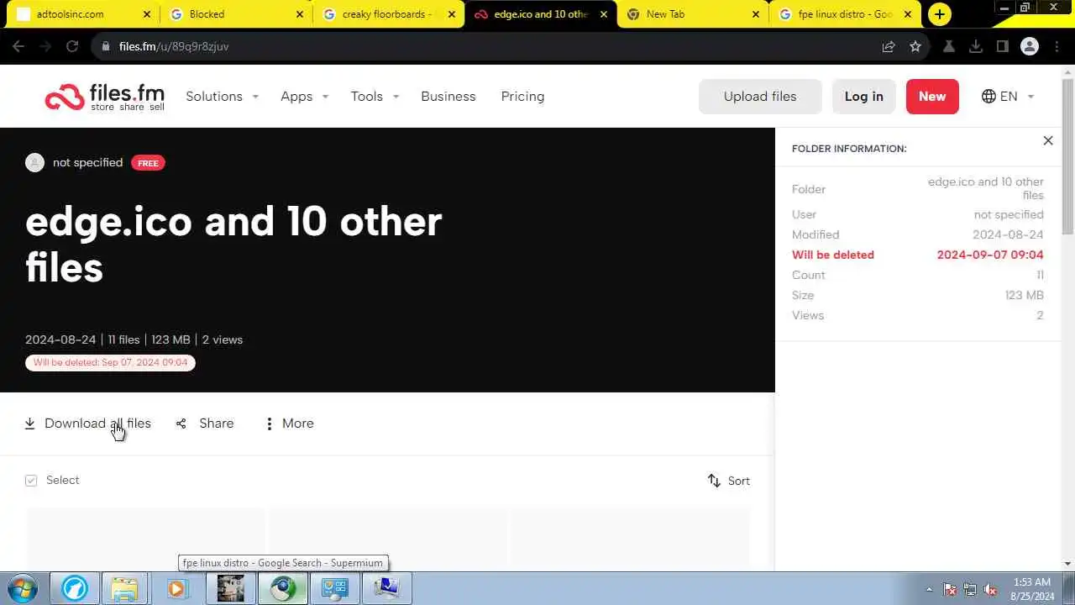The image size is (1075, 605).
Task: Open a new tab with plus button
Action: (x=939, y=14)
